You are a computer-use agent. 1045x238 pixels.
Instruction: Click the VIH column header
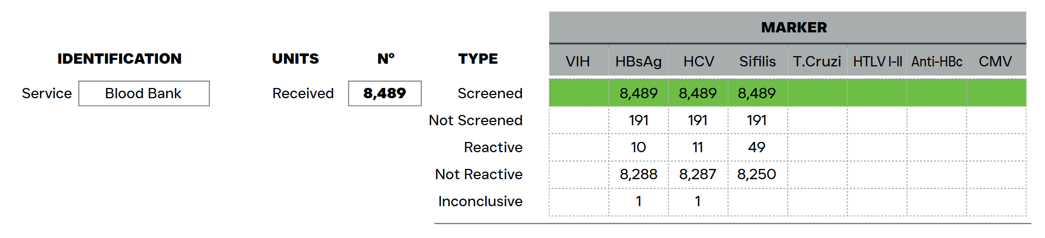[x=578, y=62]
